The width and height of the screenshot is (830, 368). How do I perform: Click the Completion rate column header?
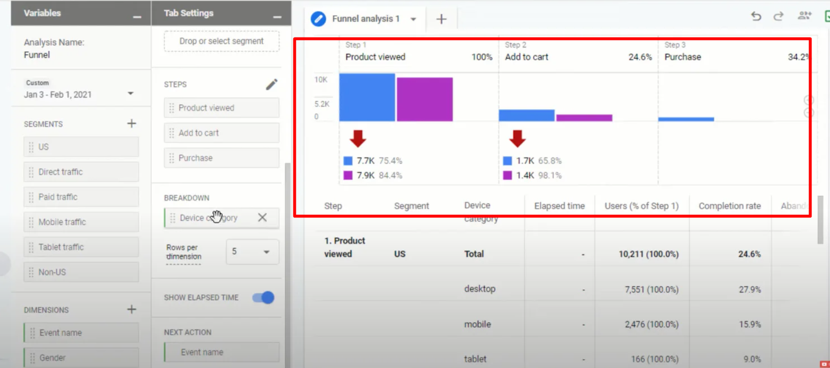(x=729, y=206)
